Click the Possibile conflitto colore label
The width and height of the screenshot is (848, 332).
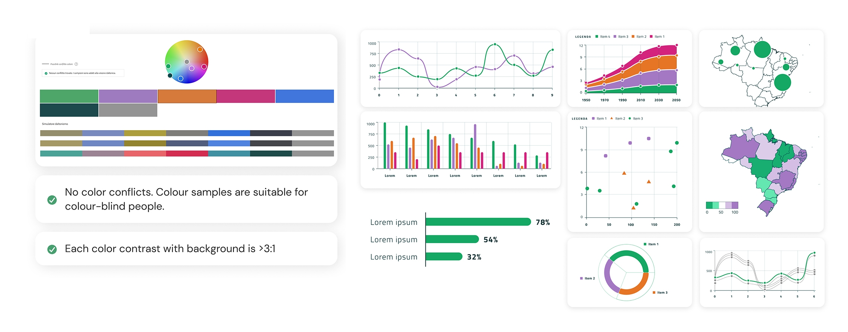[x=62, y=64]
